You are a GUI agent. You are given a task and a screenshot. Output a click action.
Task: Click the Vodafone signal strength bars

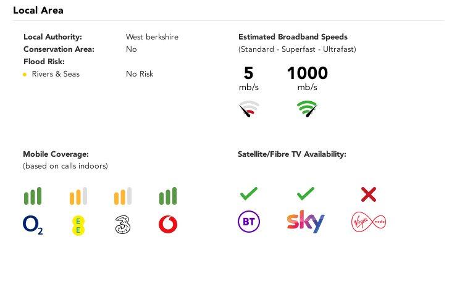click(167, 196)
